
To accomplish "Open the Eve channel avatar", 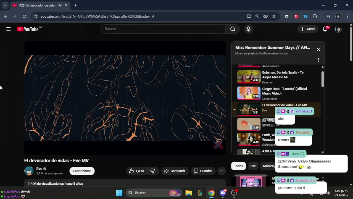I will coord(29,171).
